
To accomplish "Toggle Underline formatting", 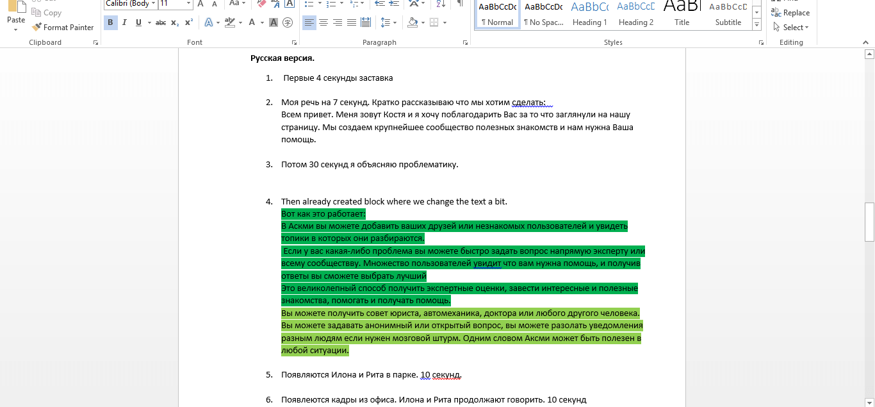I will tap(138, 22).
